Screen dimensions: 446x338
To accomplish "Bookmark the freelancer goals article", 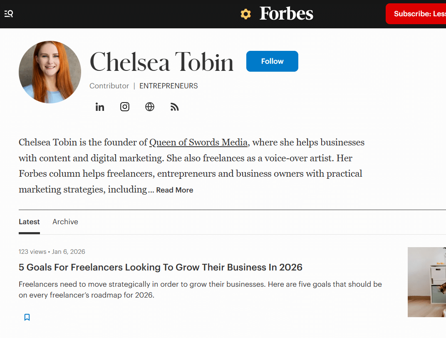I will pyautogui.click(x=27, y=317).
